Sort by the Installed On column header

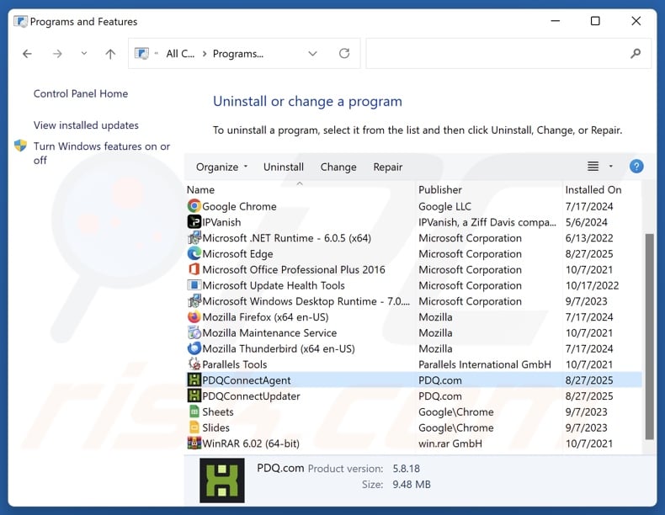[x=593, y=190]
